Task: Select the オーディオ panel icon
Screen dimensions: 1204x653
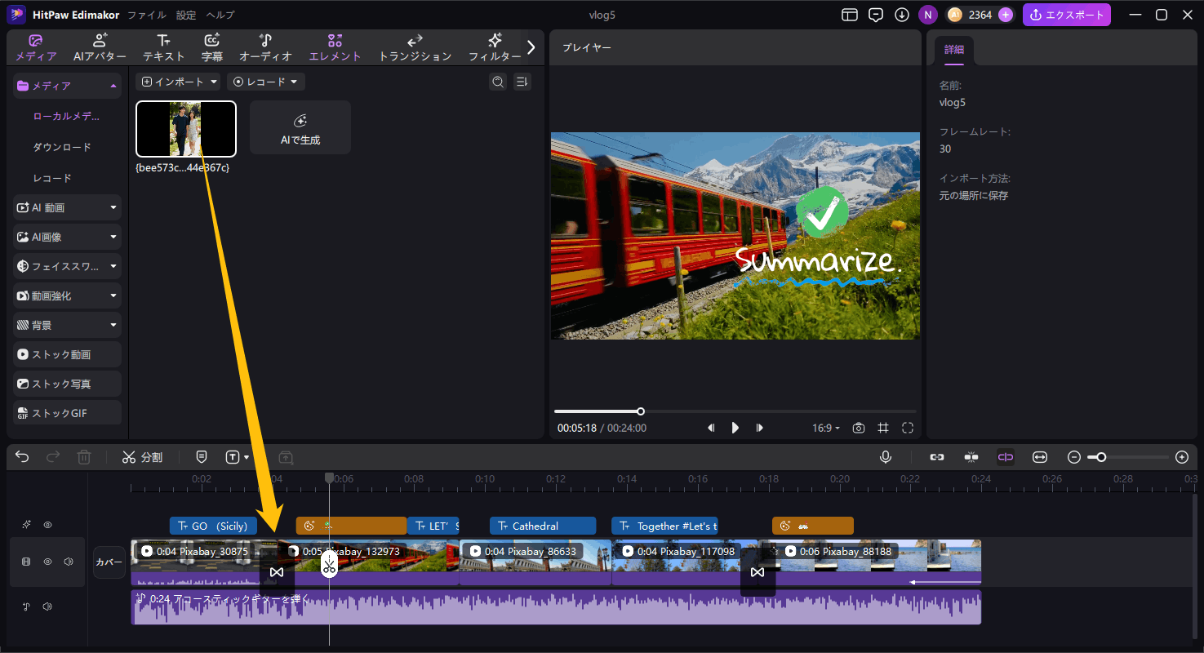Action: [x=265, y=47]
